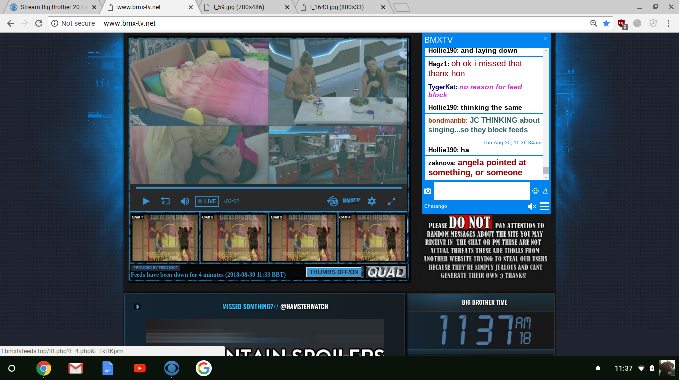
Task: Click the video progress bar
Action: pyautogui.click(x=269, y=188)
